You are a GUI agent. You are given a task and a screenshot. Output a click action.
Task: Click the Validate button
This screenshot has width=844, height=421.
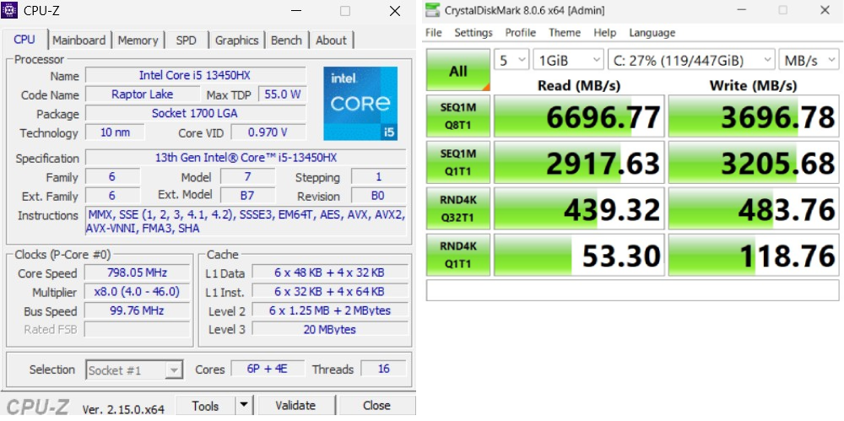[295, 406]
